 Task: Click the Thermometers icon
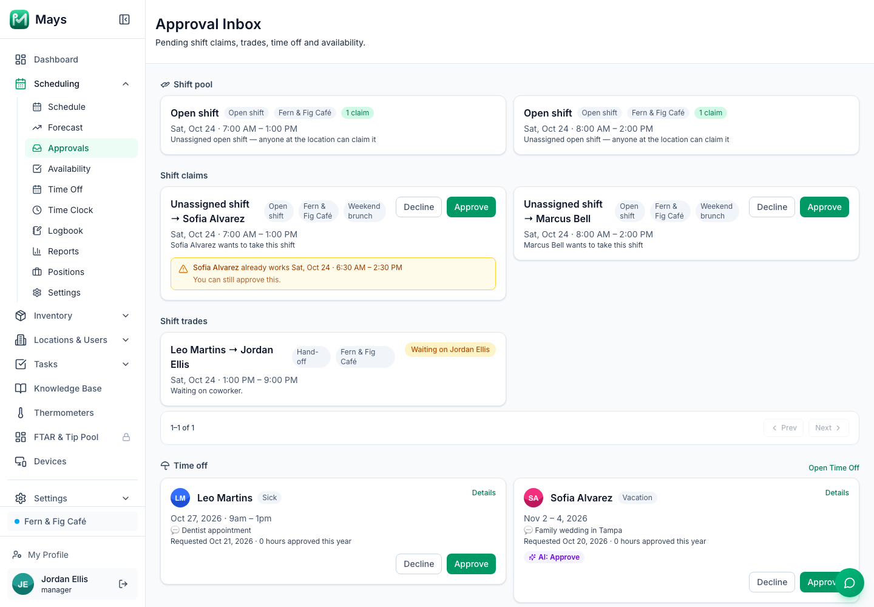coord(21,413)
